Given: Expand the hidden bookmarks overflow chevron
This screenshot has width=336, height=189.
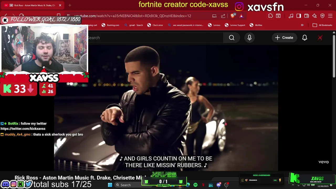Looking at the screenshot, I should (302, 25).
